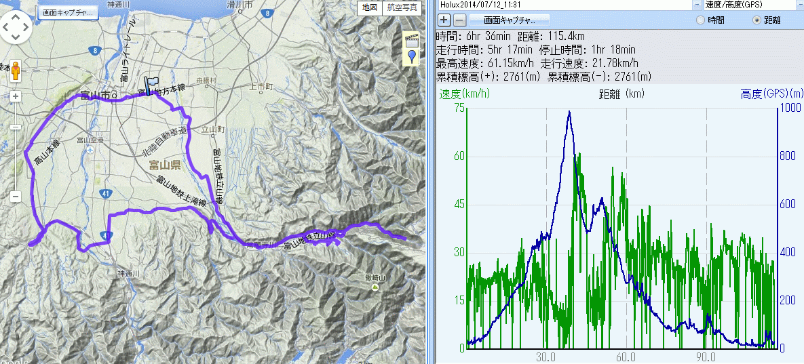Zoom in the graph with plus button
Image resolution: width=804 pixels, height=364 pixels.
pyautogui.click(x=444, y=20)
